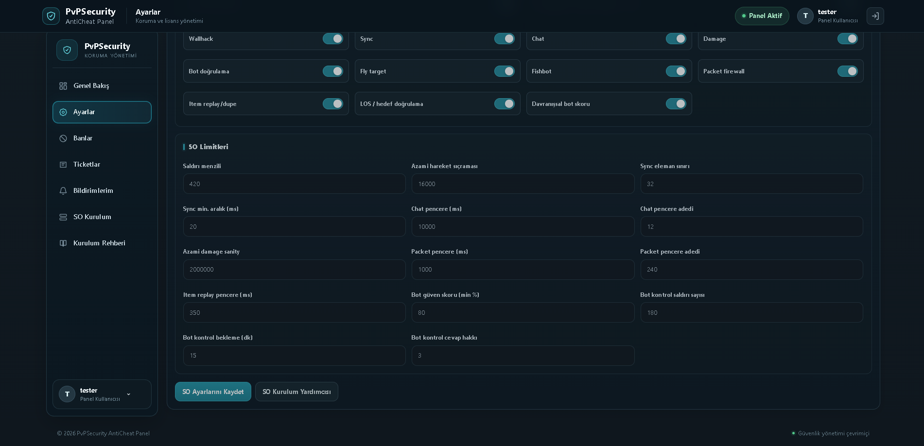Click Azami damage sanity field
Viewport: 924px width, 446px height.
click(x=294, y=270)
